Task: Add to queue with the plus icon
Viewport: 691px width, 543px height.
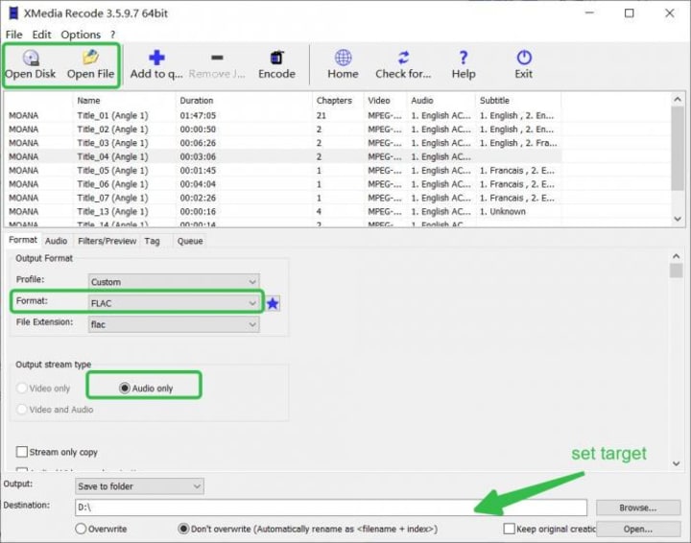Action: point(156,58)
